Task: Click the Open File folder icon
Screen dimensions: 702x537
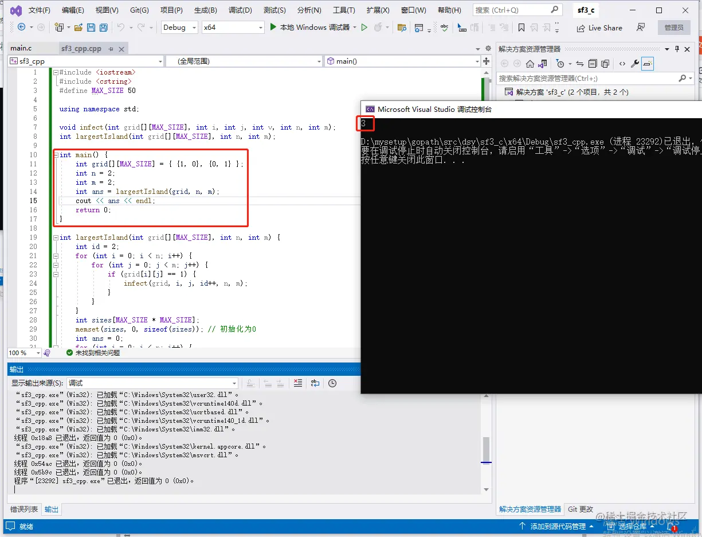Action: point(78,28)
